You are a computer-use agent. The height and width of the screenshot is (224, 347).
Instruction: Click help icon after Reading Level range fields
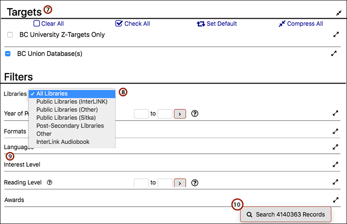pos(195,183)
